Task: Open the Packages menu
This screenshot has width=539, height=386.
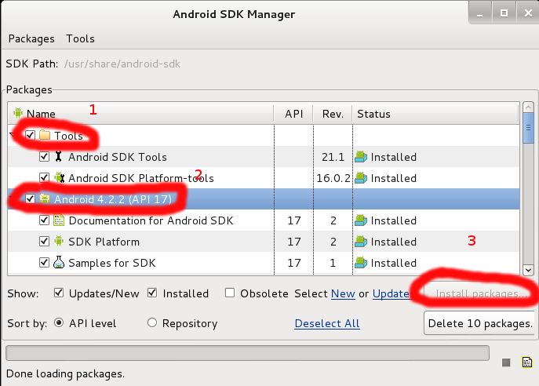Action: pyautogui.click(x=31, y=39)
